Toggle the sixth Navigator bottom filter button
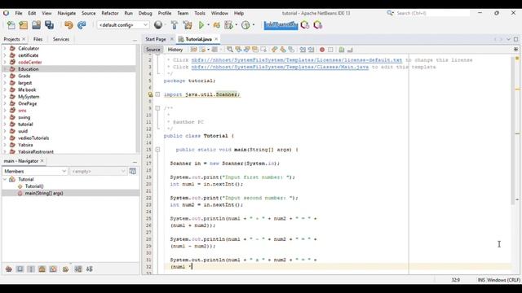This screenshot has height=293, width=522. coord(65,269)
